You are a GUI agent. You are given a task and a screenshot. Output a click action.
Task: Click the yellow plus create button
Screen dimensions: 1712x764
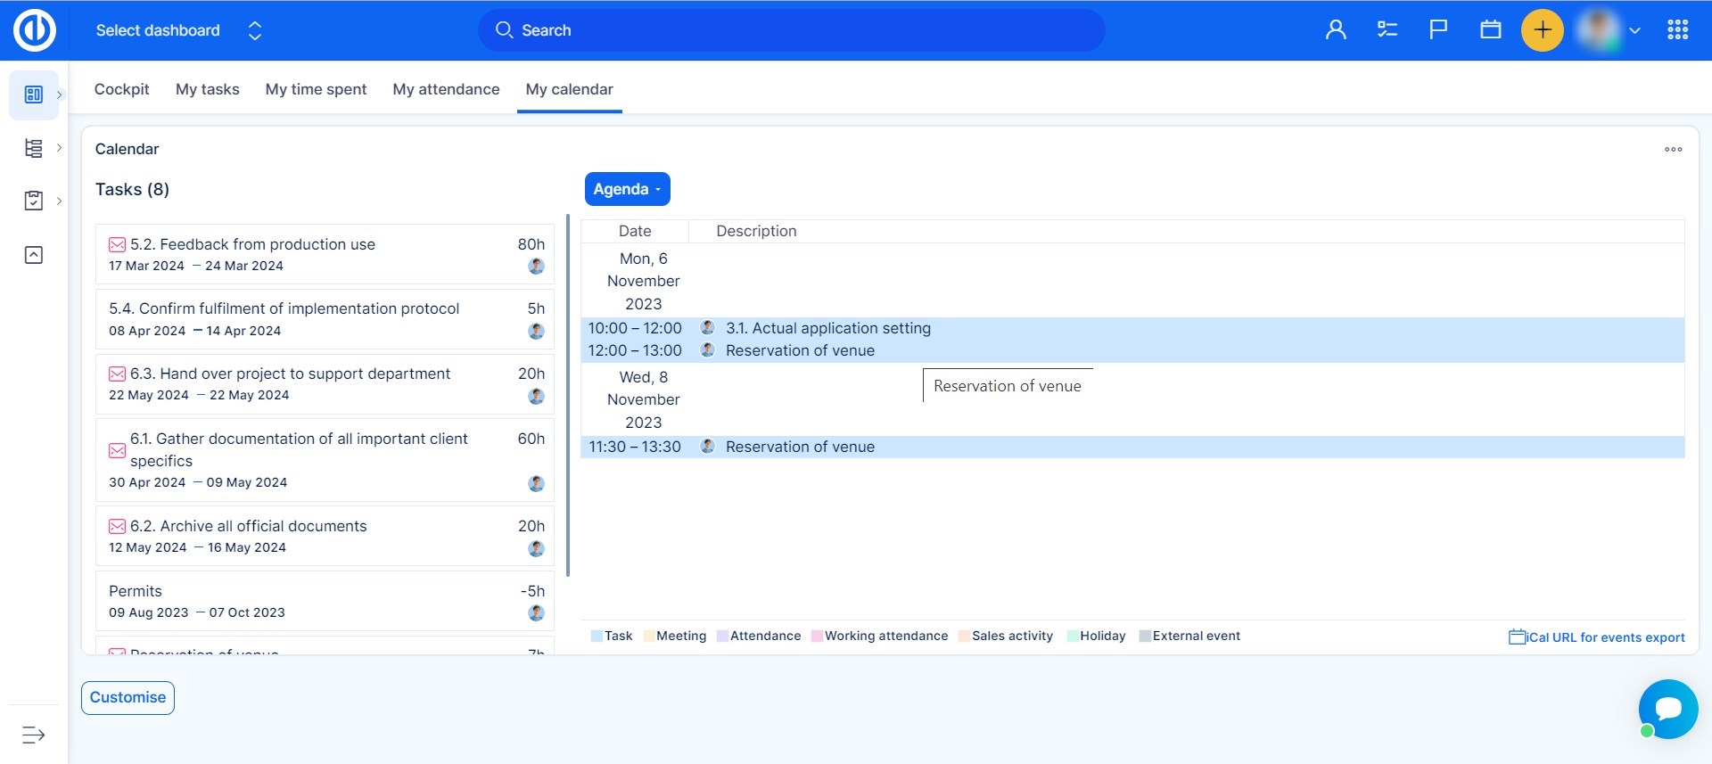pos(1542,30)
